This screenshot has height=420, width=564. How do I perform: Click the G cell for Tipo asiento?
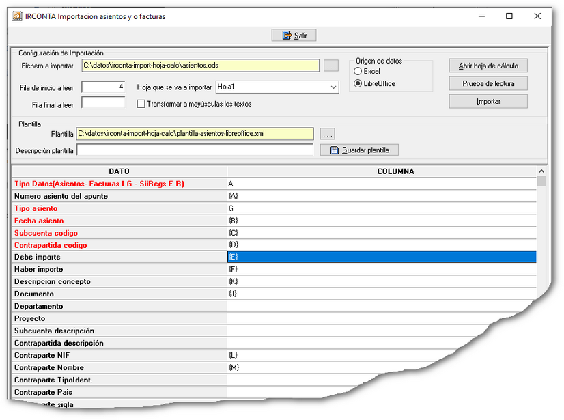click(x=382, y=208)
